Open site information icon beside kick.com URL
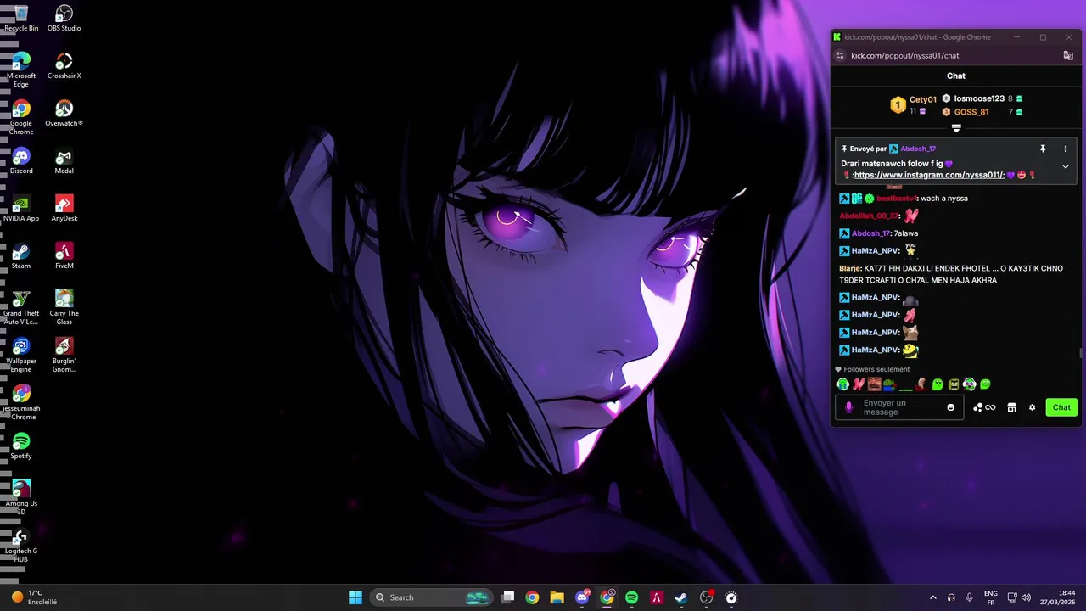The height and width of the screenshot is (611, 1086). tap(840, 55)
